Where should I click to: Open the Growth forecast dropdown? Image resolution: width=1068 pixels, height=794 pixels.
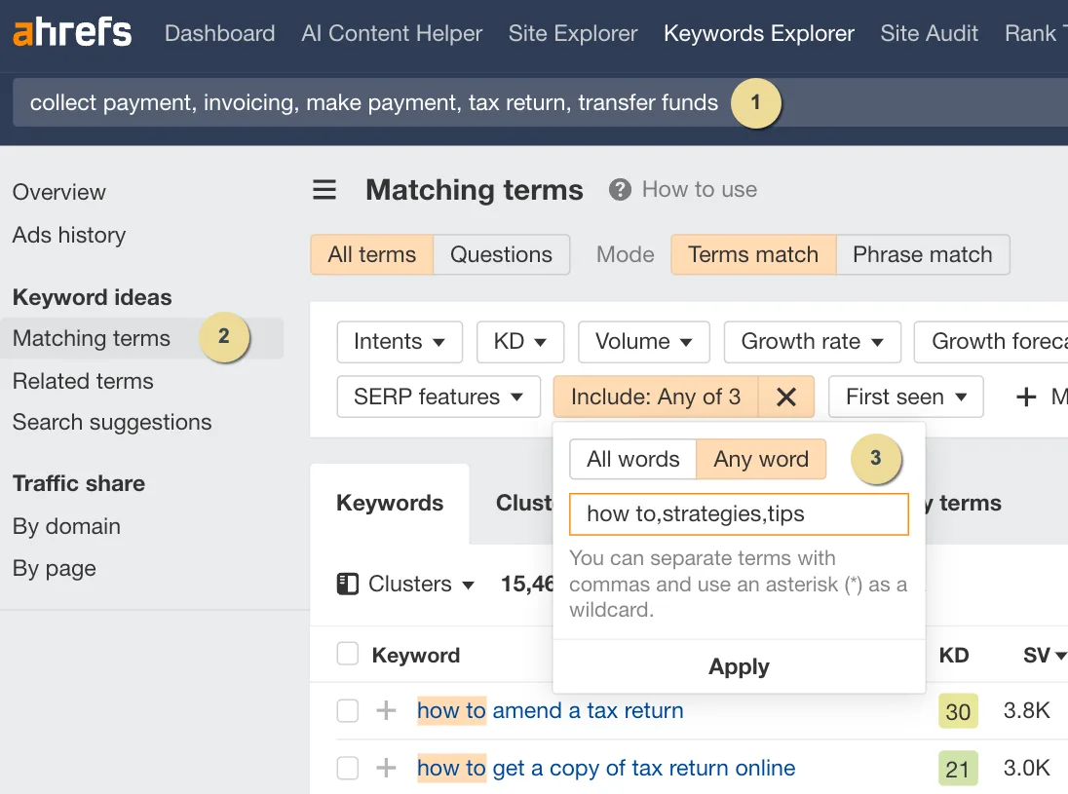point(991,341)
